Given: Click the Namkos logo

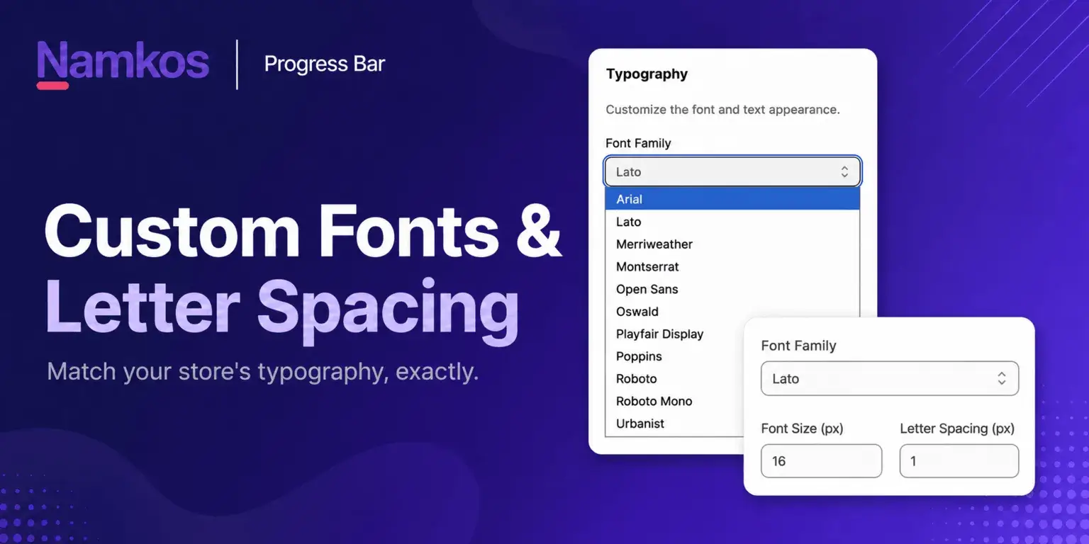Looking at the screenshot, I should click(123, 64).
